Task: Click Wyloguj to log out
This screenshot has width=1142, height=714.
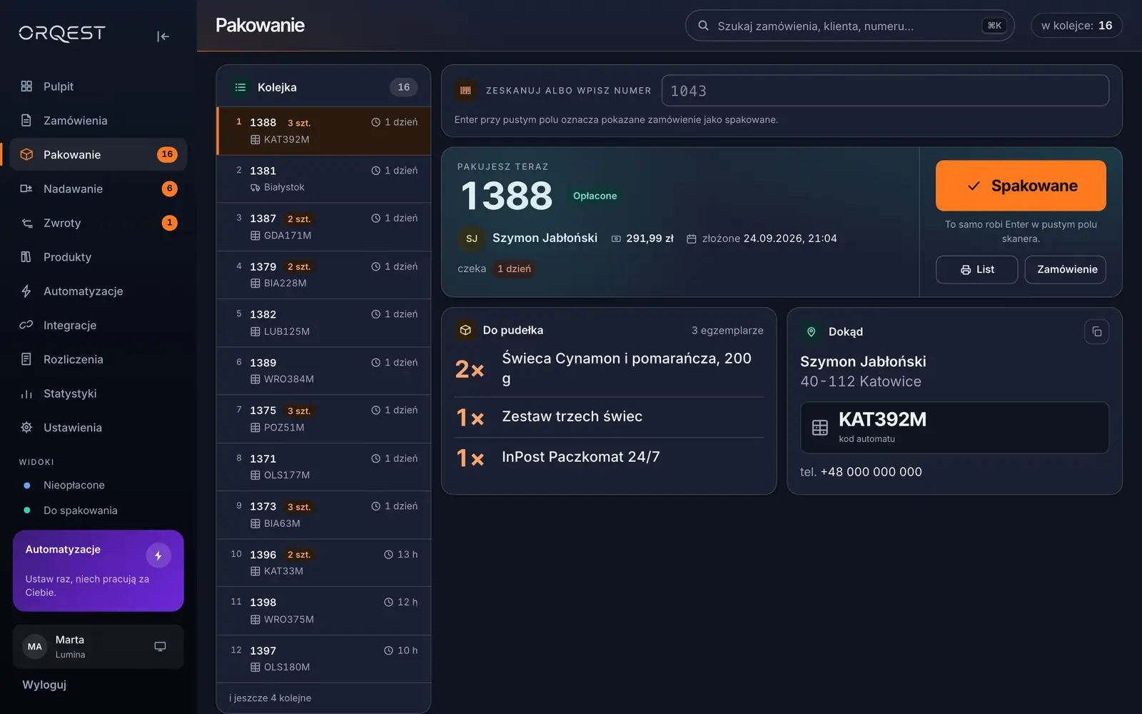Action: (x=44, y=685)
